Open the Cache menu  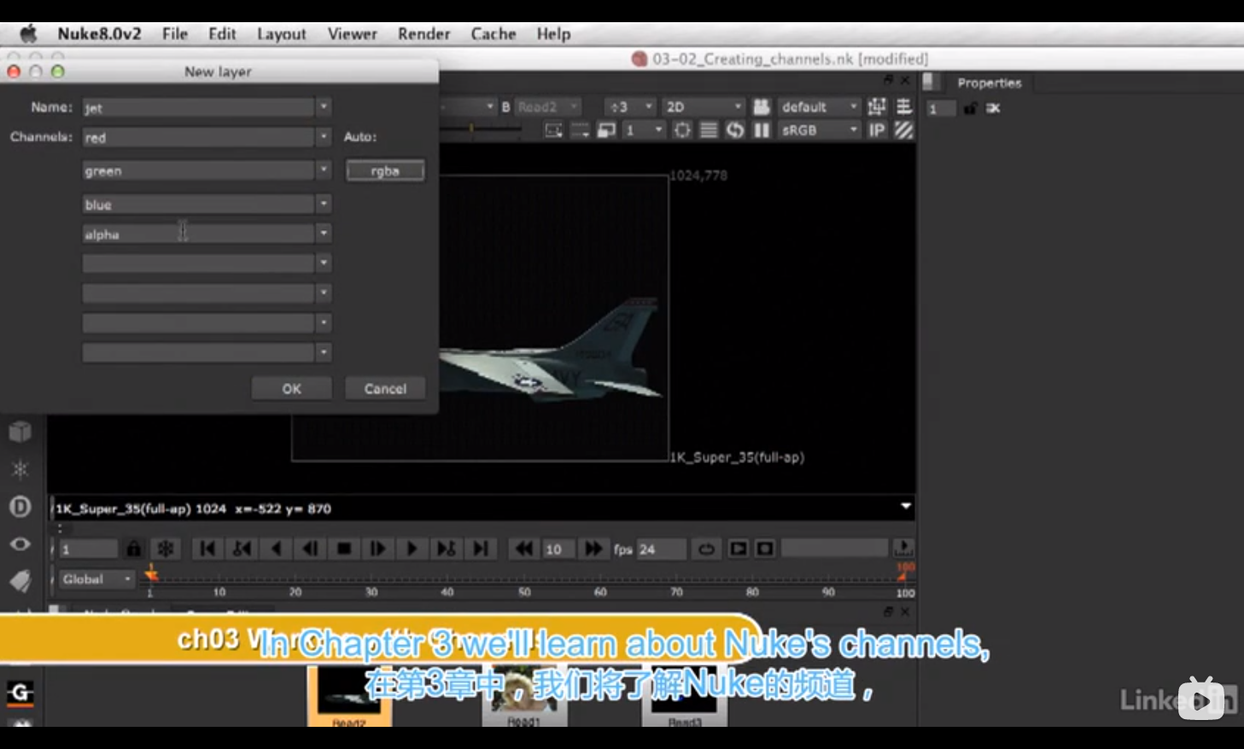pos(494,34)
